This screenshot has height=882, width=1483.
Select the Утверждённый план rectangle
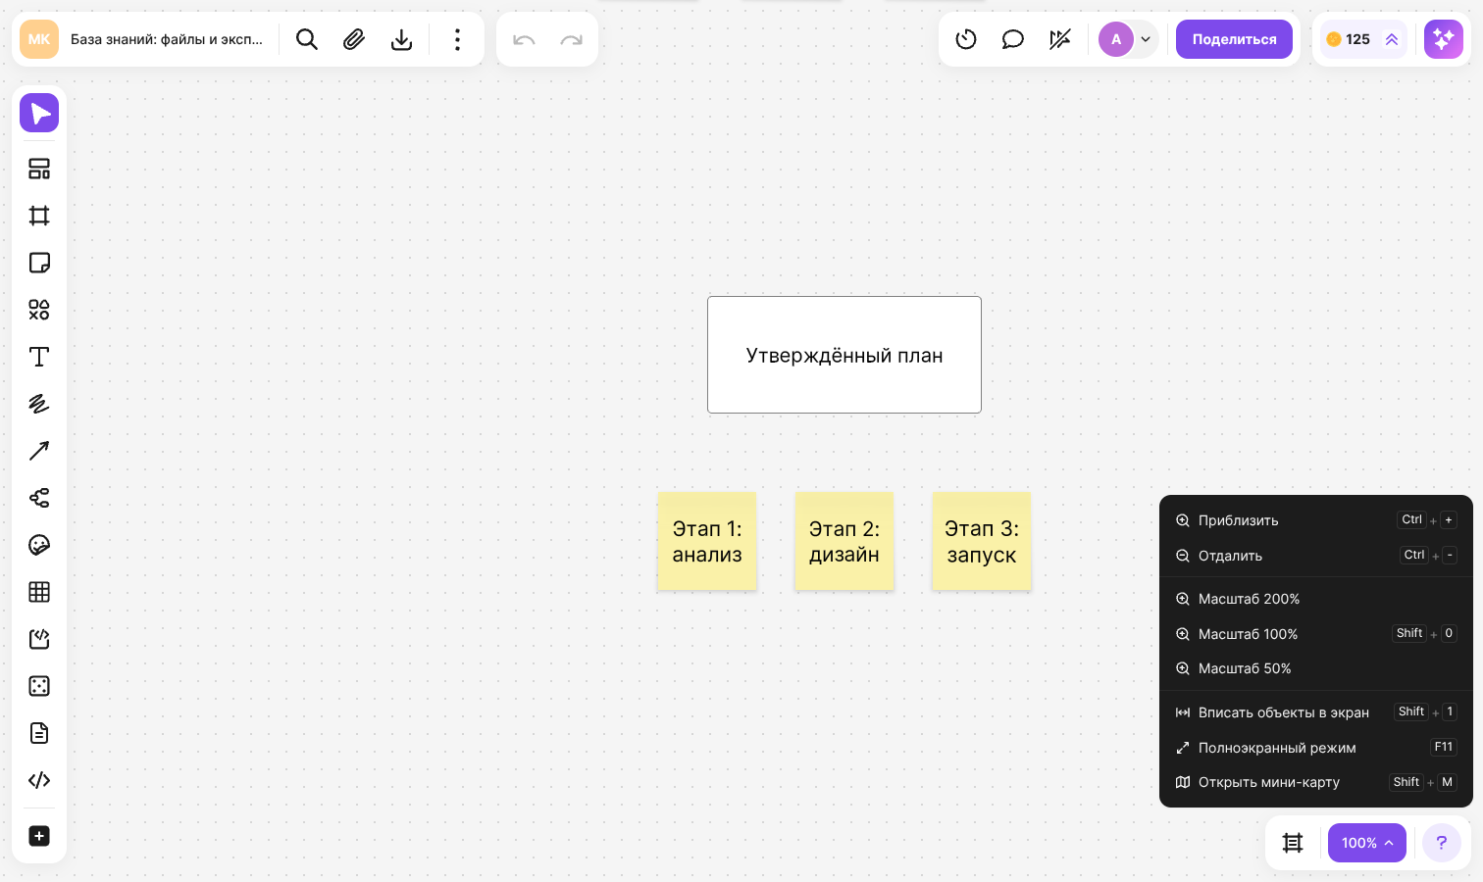844,355
